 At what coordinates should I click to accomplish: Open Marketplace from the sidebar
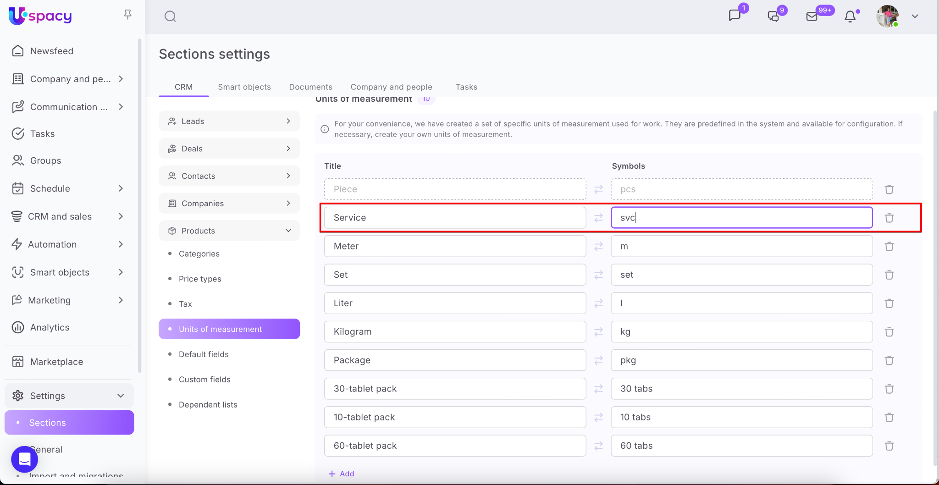point(56,362)
